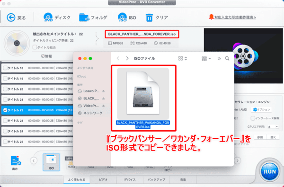Screen dimensions: 284x187
Task: Check the タイトル 21 checkbox
Action: pos(5,99)
